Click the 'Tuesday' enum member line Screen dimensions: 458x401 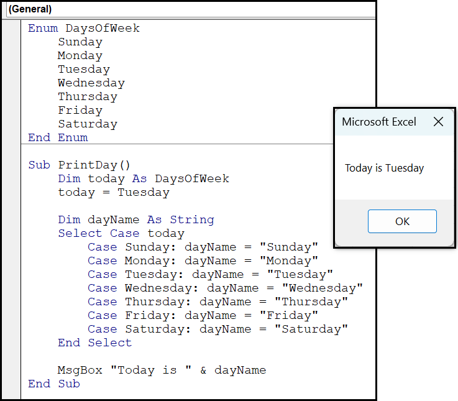[x=84, y=69]
